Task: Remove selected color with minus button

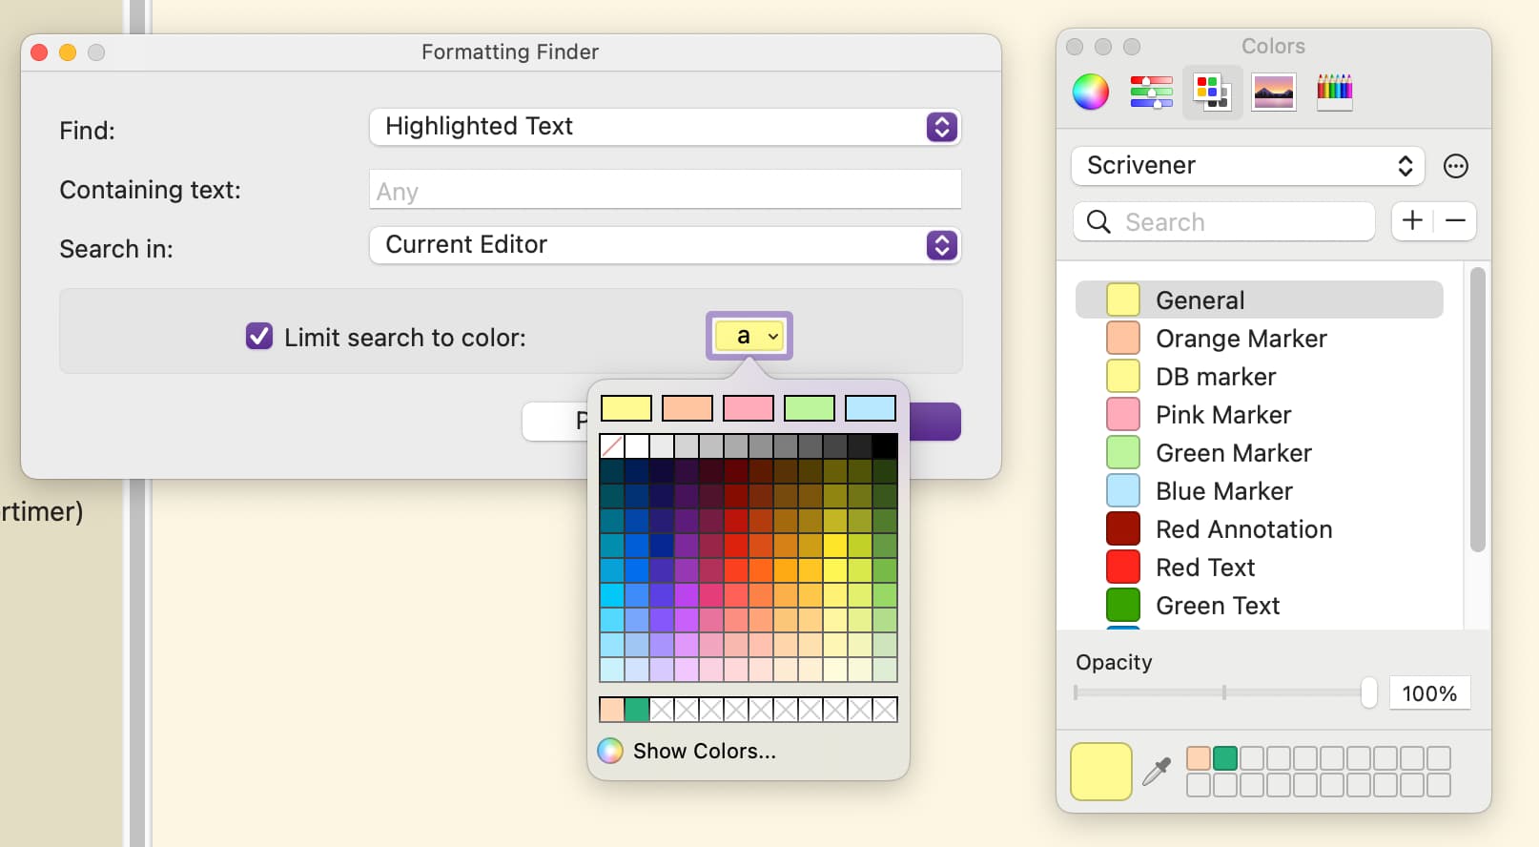Action: click(1455, 220)
